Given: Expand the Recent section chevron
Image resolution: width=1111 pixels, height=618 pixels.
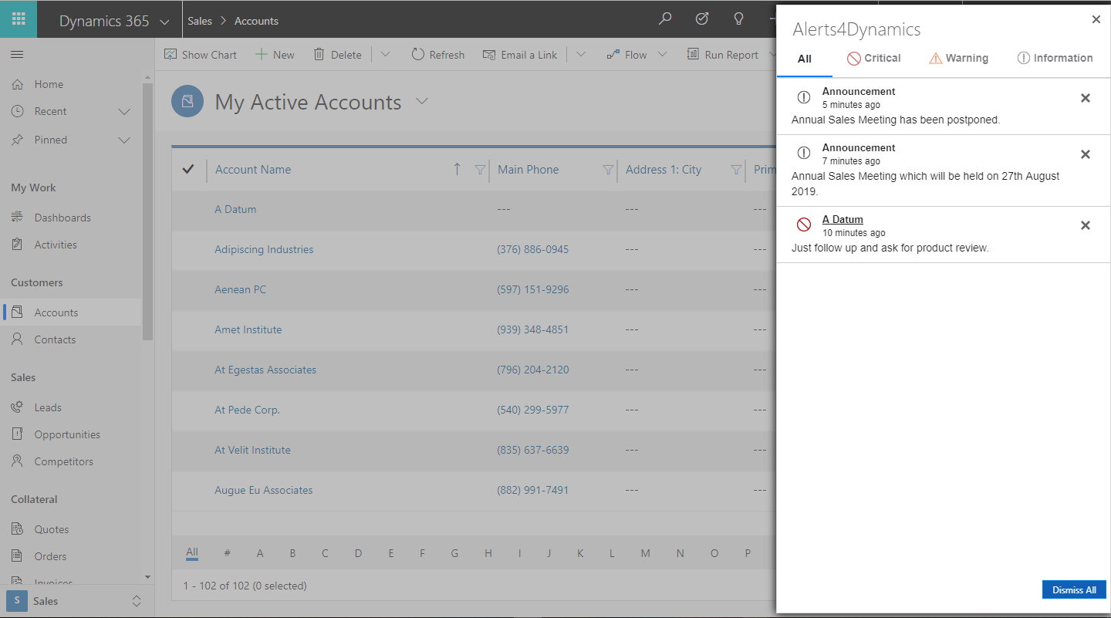Looking at the screenshot, I should click(124, 112).
